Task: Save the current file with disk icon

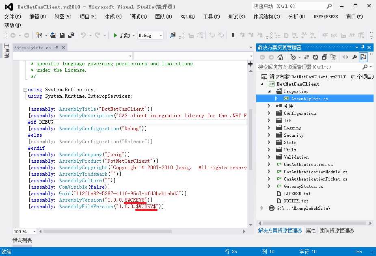Action: click(x=62, y=35)
